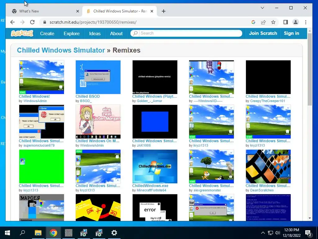Click the address bar URL
Viewport: 318px width, 239px height.
click(x=93, y=22)
